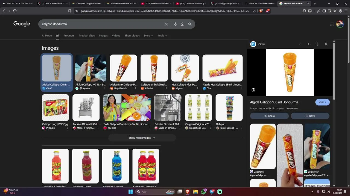350x196 pixels.
Task: Open WhatsApp from taskbar
Action: pyautogui.click(x=203, y=192)
